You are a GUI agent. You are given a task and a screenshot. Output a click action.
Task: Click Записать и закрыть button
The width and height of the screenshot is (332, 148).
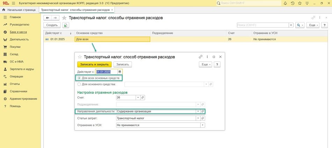pos(94,64)
